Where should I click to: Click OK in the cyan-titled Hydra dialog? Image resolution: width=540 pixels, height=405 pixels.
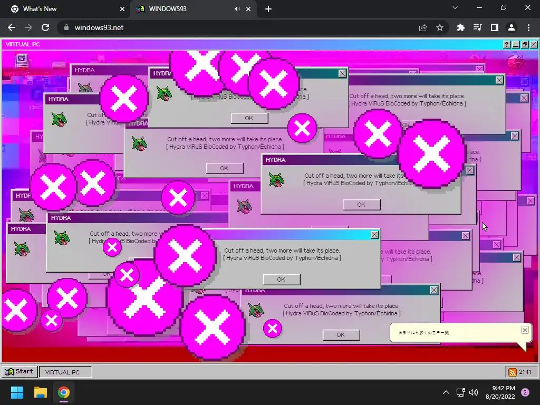pyautogui.click(x=282, y=279)
